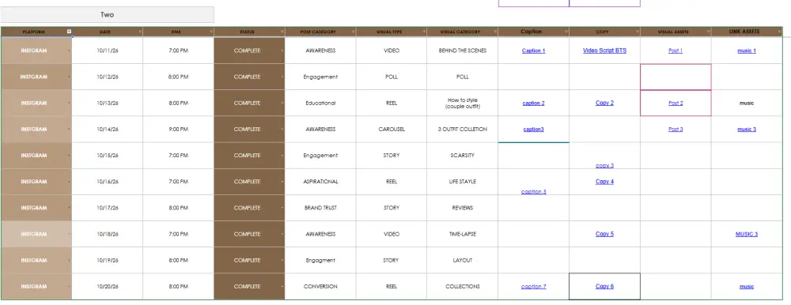Open the Post 2 link

click(676, 104)
